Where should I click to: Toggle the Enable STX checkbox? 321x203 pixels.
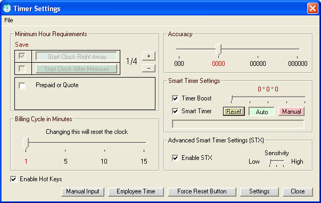(175, 158)
